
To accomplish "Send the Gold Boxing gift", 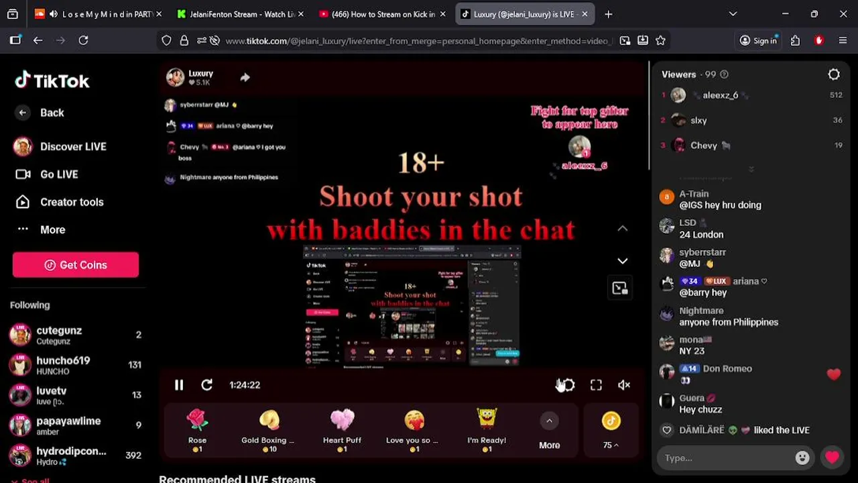I will click(x=269, y=431).
